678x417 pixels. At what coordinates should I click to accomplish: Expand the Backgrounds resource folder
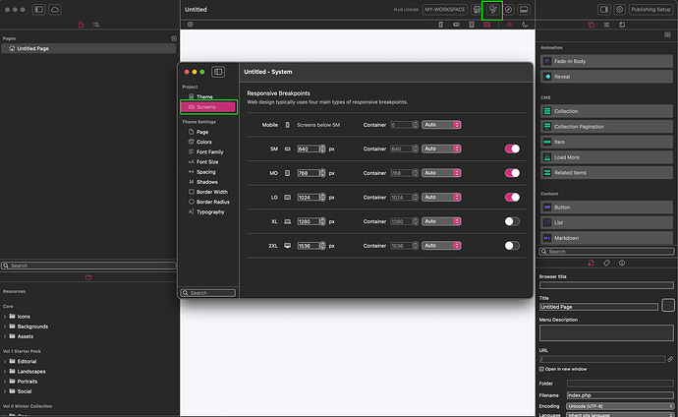[5, 327]
